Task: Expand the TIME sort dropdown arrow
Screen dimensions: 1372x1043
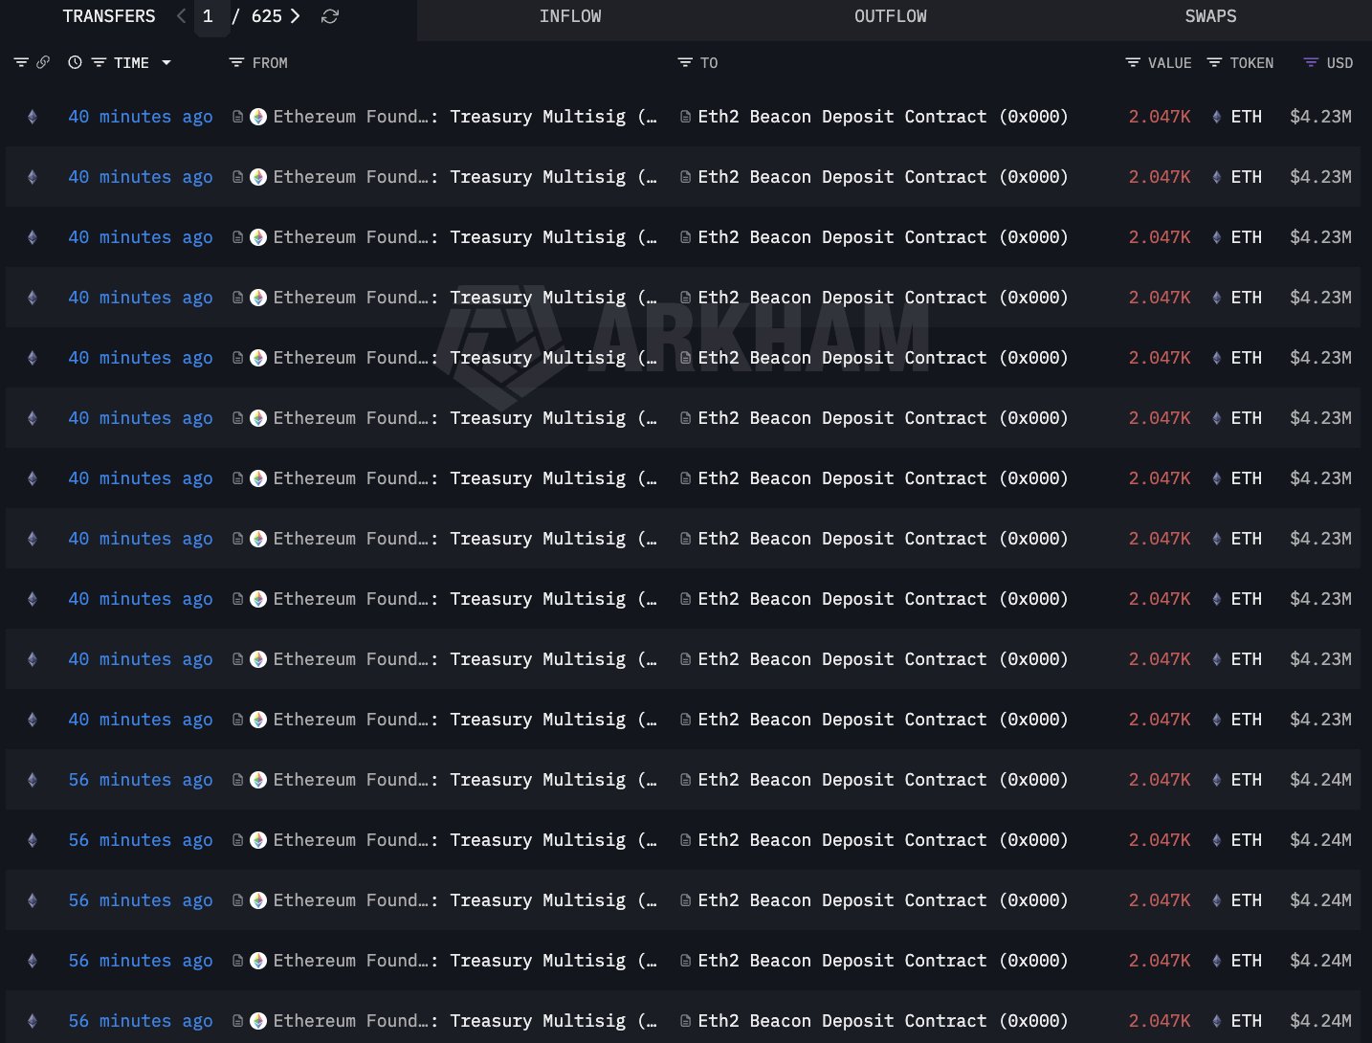Action: coord(166,62)
